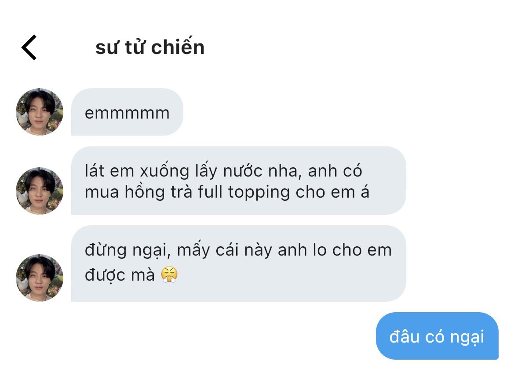Image resolution: width=514 pixels, height=368 pixels.
Task: Tap the avatar beside the hồng trà message
Action: pyautogui.click(x=40, y=191)
